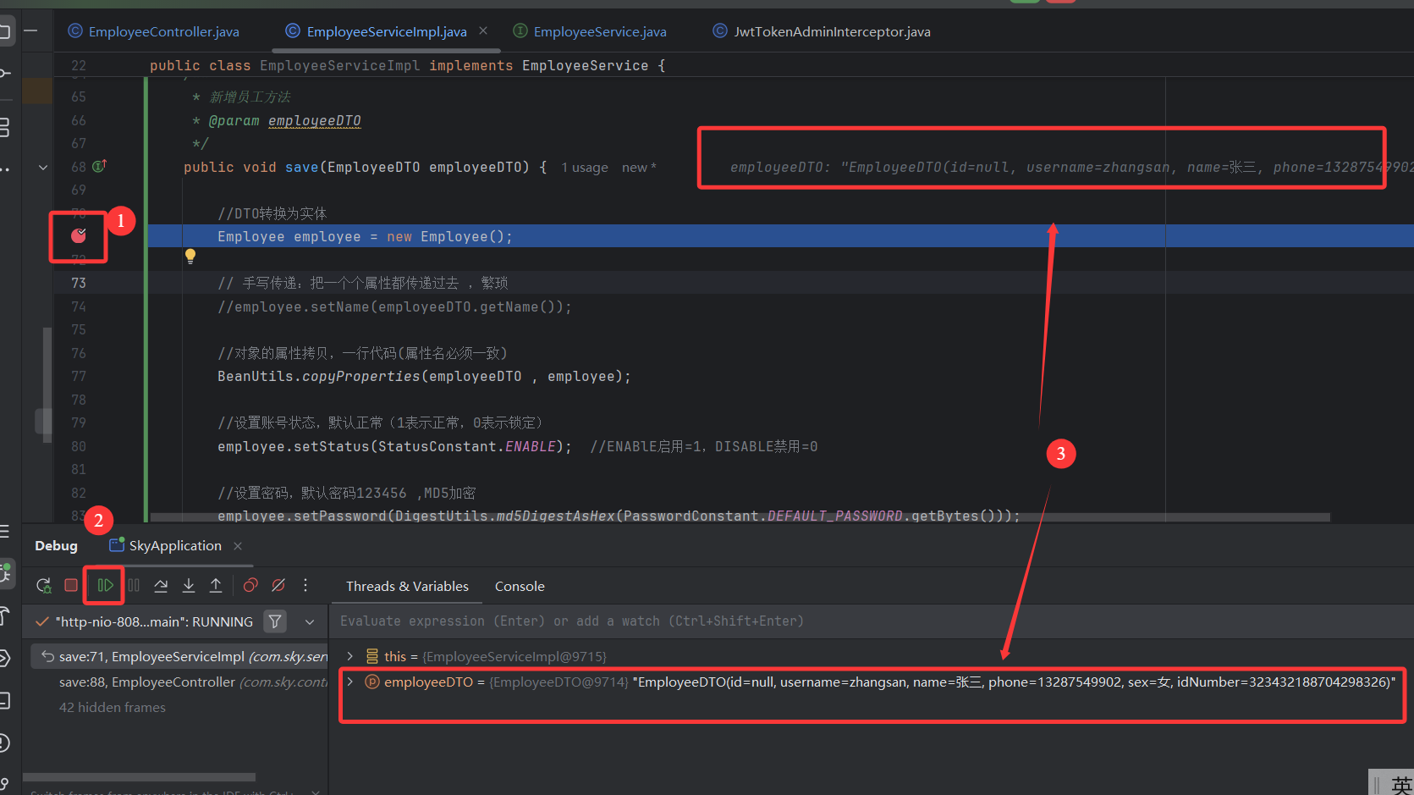Image resolution: width=1414 pixels, height=795 pixels.
Task: Open the View Breakpoints dialog
Action: coord(250,585)
